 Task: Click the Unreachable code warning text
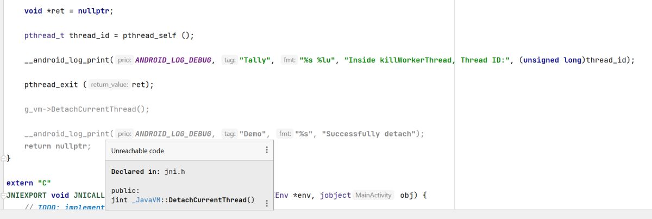pyautogui.click(x=137, y=151)
